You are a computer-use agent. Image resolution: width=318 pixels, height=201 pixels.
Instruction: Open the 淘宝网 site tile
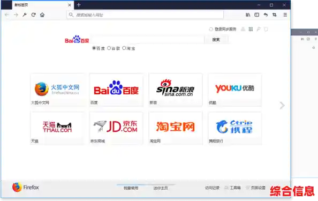click(176, 128)
